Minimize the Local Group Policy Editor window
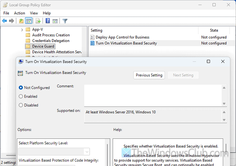This screenshot has height=166, width=236. click(x=200, y=5)
